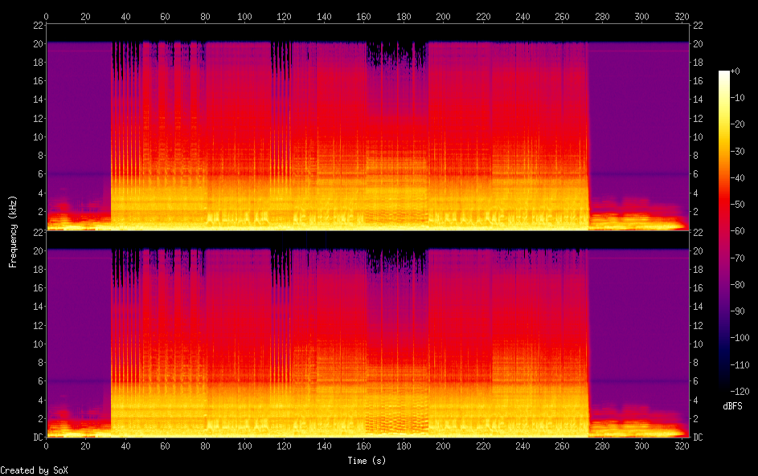Click the DC label on the lower-right frequency axis
Viewport: 758px width, 476px height.
699,437
